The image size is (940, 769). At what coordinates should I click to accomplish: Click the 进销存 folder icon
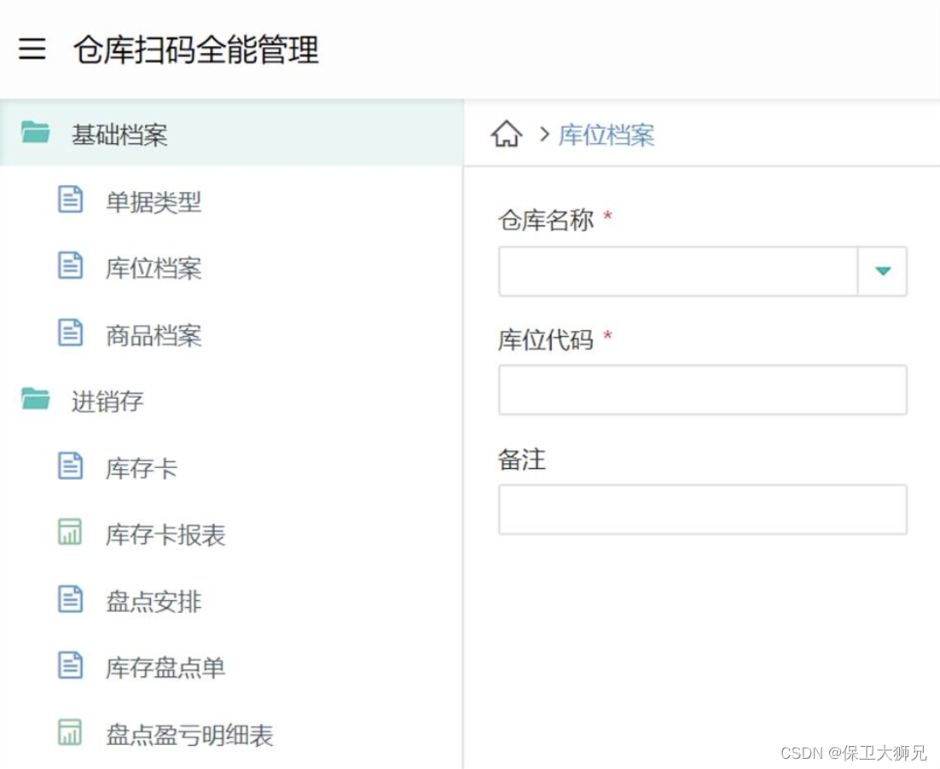pos(35,399)
